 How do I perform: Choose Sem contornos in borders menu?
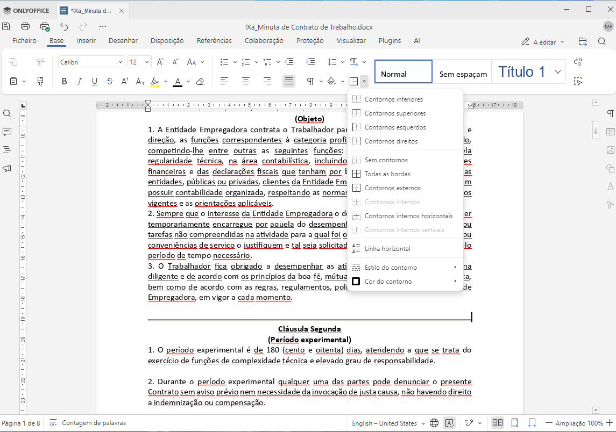[x=406, y=160]
